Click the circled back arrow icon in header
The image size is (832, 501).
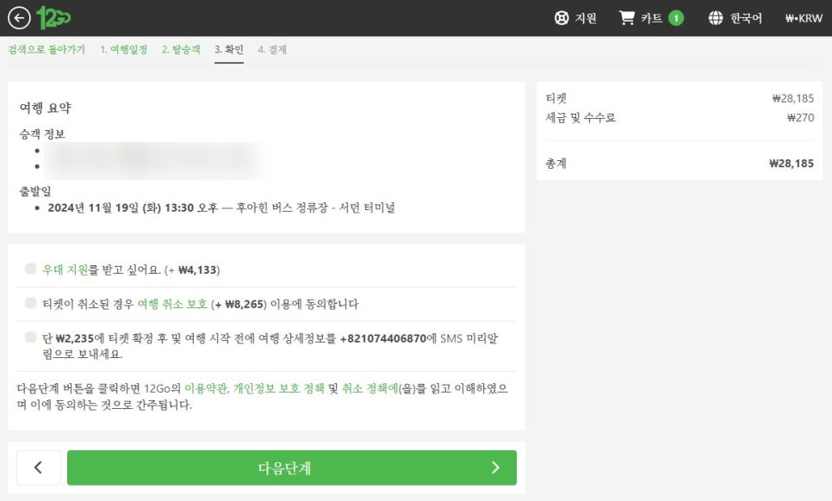point(19,18)
